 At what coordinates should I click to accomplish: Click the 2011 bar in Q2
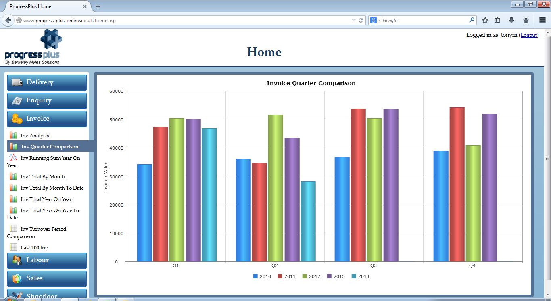coord(259,212)
